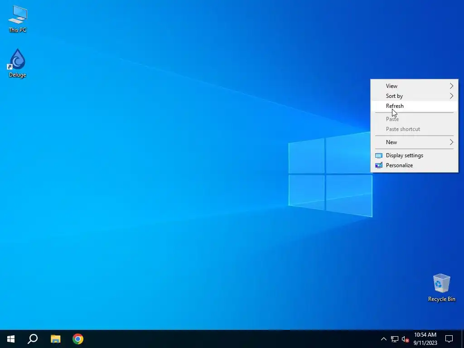Choose Personalize in the context menu
464x348 pixels.
pyautogui.click(x=414, y=165)
